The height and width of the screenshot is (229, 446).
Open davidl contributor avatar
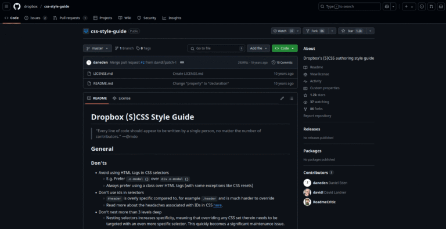(307, 192)
